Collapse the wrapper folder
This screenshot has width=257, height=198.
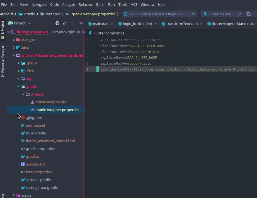tap(23, 94)
